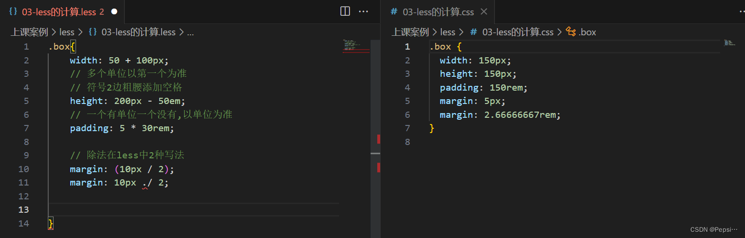Click the closing brace on less line 14
This screenshot has width=745, height=238.
51,224
